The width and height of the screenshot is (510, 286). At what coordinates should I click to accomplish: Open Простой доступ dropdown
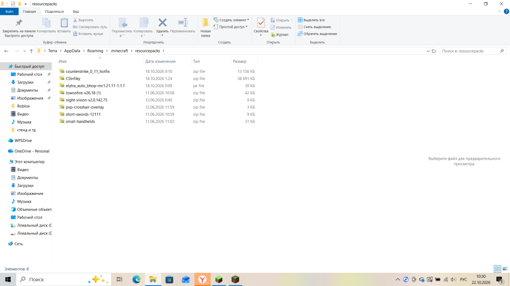(x=231, y=27)
